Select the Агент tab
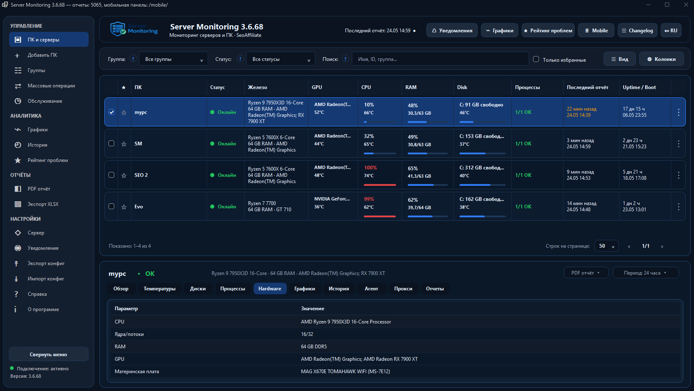The image size is (694, 391). coord(371,289)
